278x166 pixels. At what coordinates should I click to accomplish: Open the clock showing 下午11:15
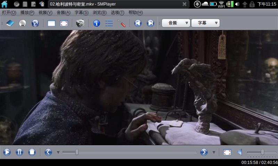[267, 4]
